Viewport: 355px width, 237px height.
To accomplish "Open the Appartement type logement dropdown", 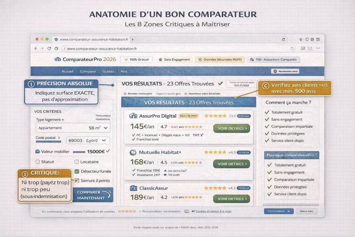I will coord(105,128).
